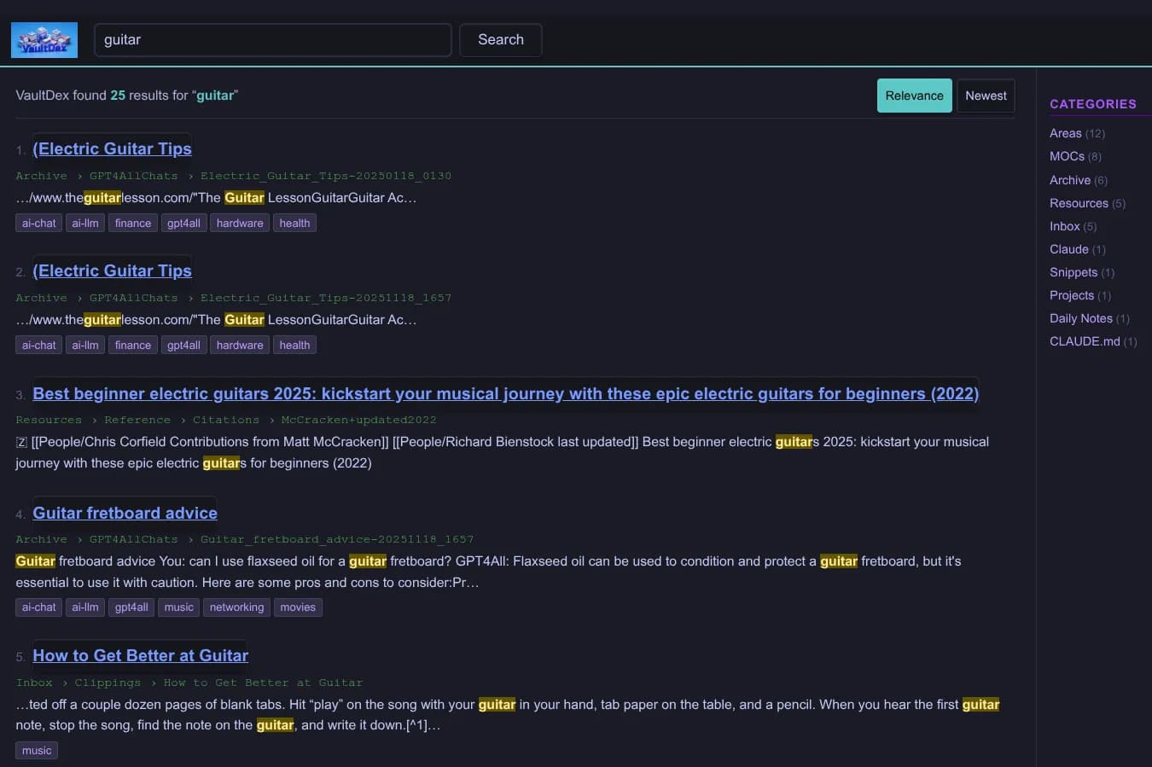Filter by Inbox category in sidebar

[1073, 226]
